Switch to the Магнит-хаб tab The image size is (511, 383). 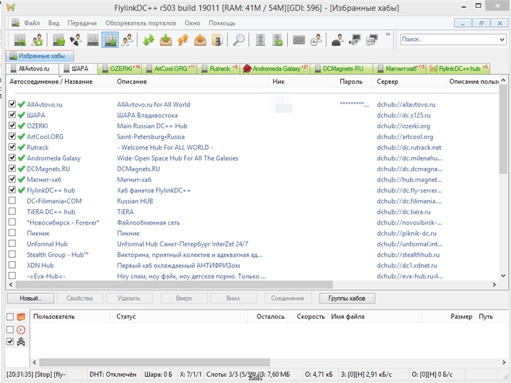[400, 69]
